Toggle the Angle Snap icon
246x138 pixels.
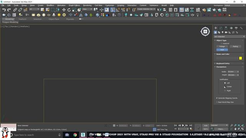click(x=118, y=10)
